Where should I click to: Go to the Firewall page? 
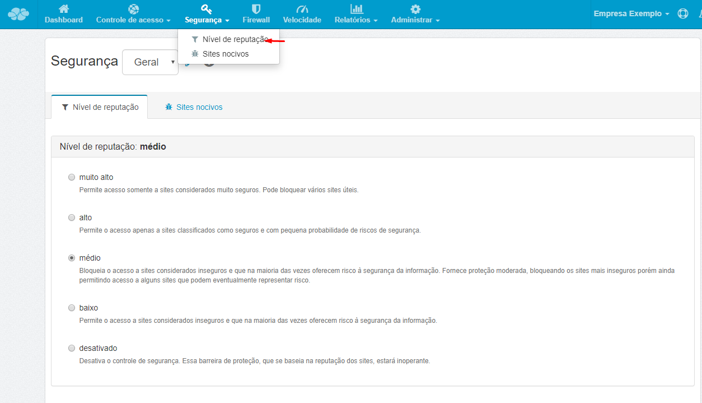(256, 14)
